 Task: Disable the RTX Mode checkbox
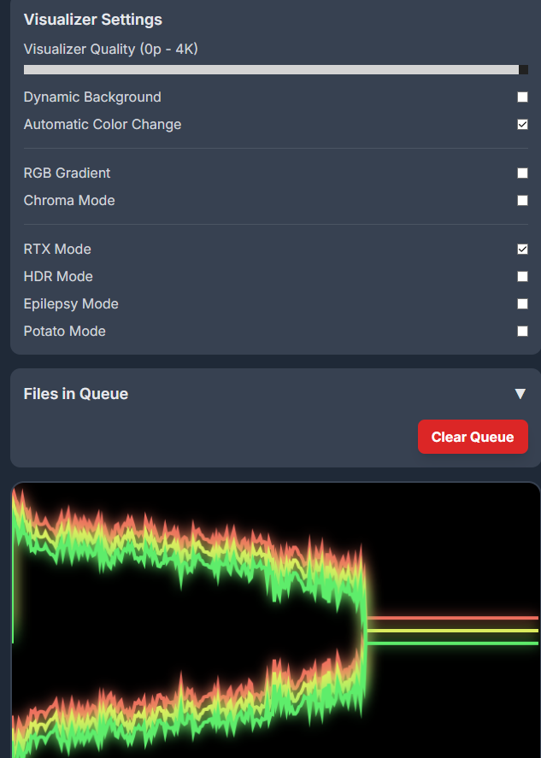[x=522, y=250]
